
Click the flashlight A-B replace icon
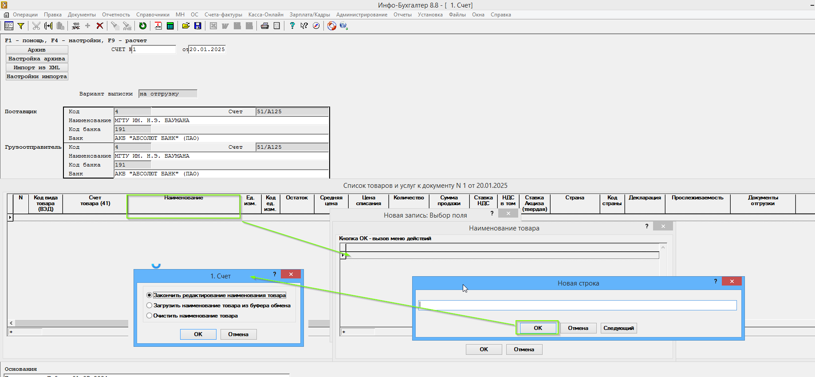point(127,26)
